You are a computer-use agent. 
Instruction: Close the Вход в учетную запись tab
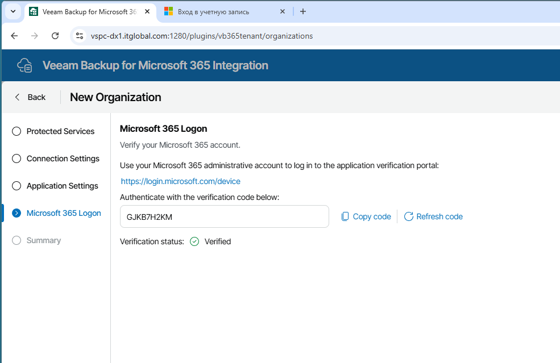[x=283, y=11]
